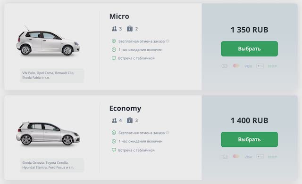Click Micro waiting time clock icon
Viewport: 302px width, 184px height.
(114, 49)
